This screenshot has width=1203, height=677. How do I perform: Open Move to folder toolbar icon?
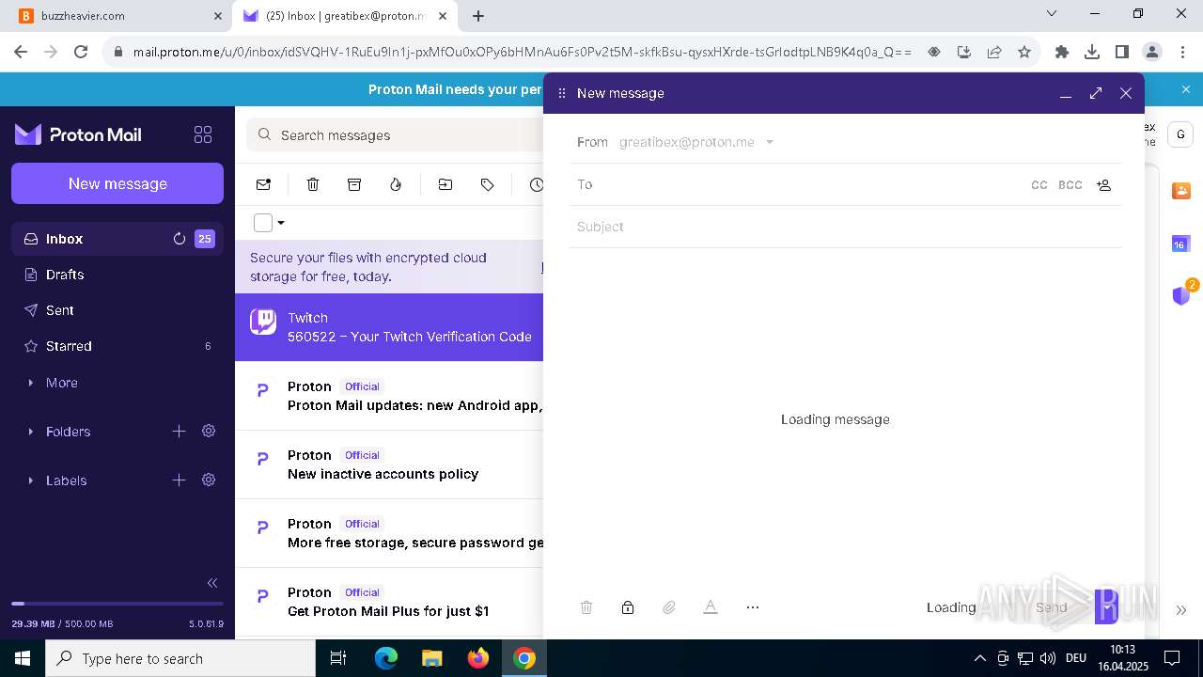coord(445,184)
